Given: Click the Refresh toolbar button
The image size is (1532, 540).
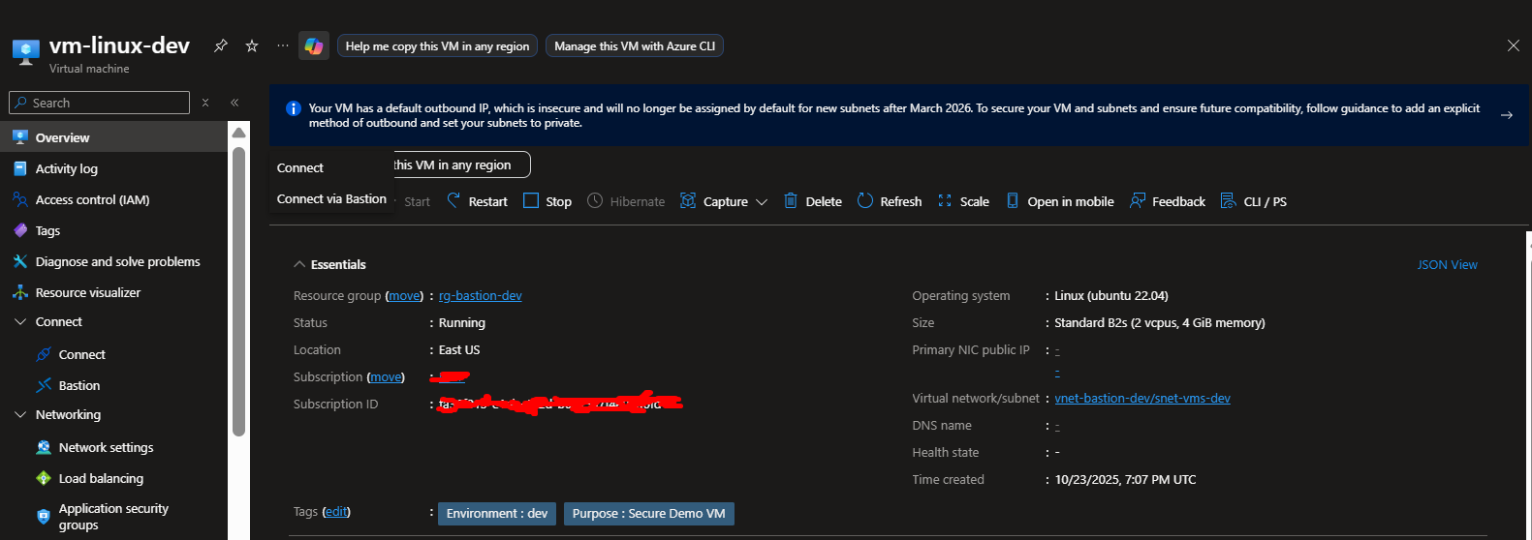Looking at the screenshot, I should click(889, 201).
